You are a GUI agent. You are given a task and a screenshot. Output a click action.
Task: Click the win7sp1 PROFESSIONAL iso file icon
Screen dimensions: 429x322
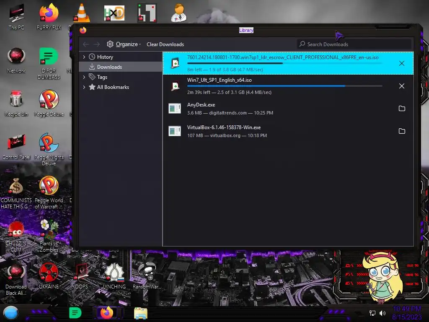175,63
